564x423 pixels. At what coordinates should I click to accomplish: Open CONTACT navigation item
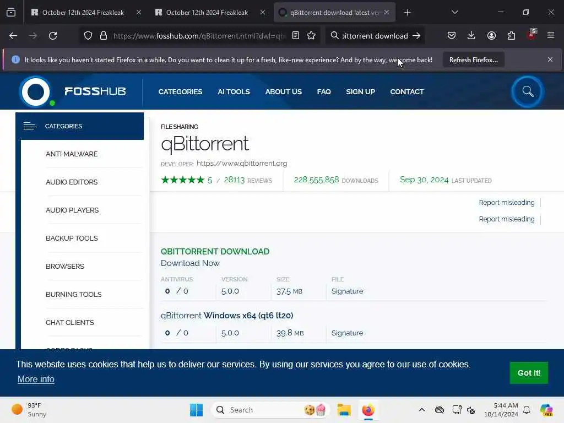click(x=407, y=92)
